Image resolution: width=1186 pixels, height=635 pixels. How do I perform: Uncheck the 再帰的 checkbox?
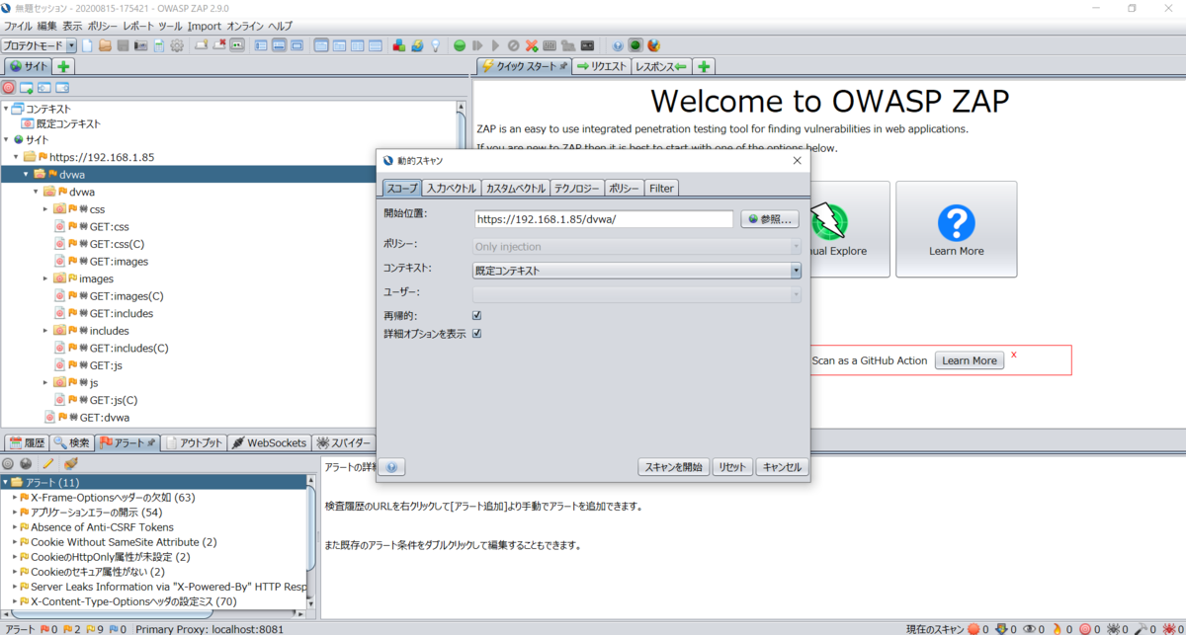pos(477,316)
